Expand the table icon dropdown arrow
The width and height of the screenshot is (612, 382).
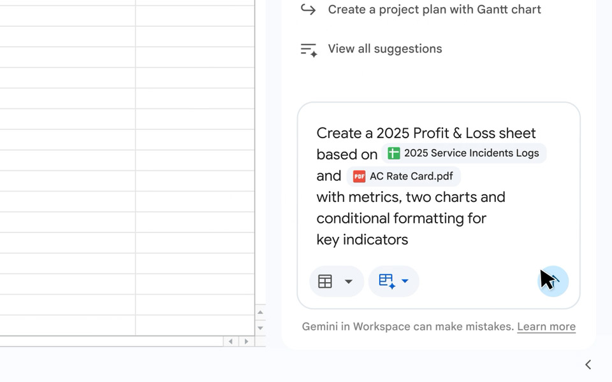(349, 281)
